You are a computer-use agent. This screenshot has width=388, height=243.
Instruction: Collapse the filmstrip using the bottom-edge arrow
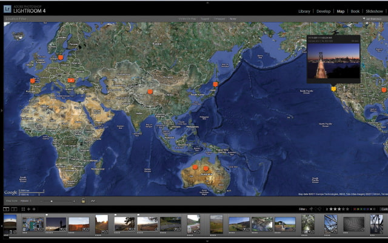coord(207,241)
